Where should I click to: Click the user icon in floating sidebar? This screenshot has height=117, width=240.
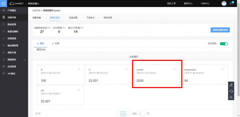[231, 97]
